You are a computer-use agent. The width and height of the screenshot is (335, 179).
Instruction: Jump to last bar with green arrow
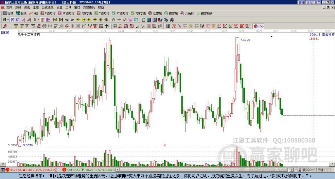(61, 20)
